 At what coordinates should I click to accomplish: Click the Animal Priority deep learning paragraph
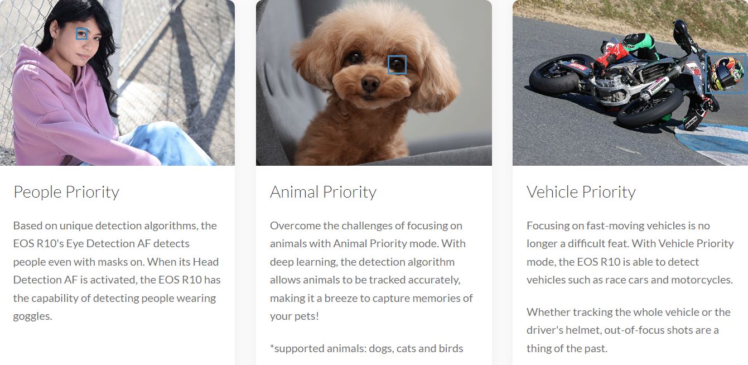(x=371, y=271)
